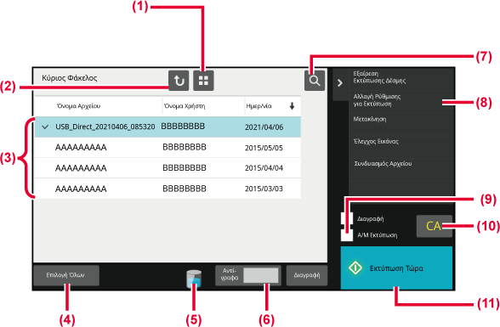Open file search with magnifier icon
500x327 pixels.
point(315,81)
